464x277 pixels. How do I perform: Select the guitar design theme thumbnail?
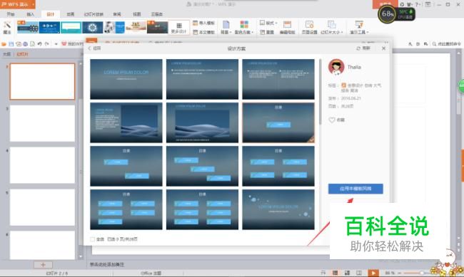coord(28,28)
